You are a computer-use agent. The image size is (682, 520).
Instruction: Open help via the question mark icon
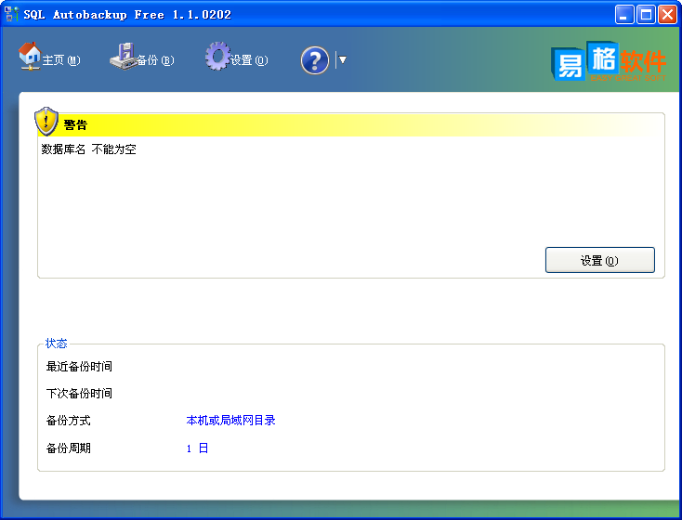(x=315, y=60)
